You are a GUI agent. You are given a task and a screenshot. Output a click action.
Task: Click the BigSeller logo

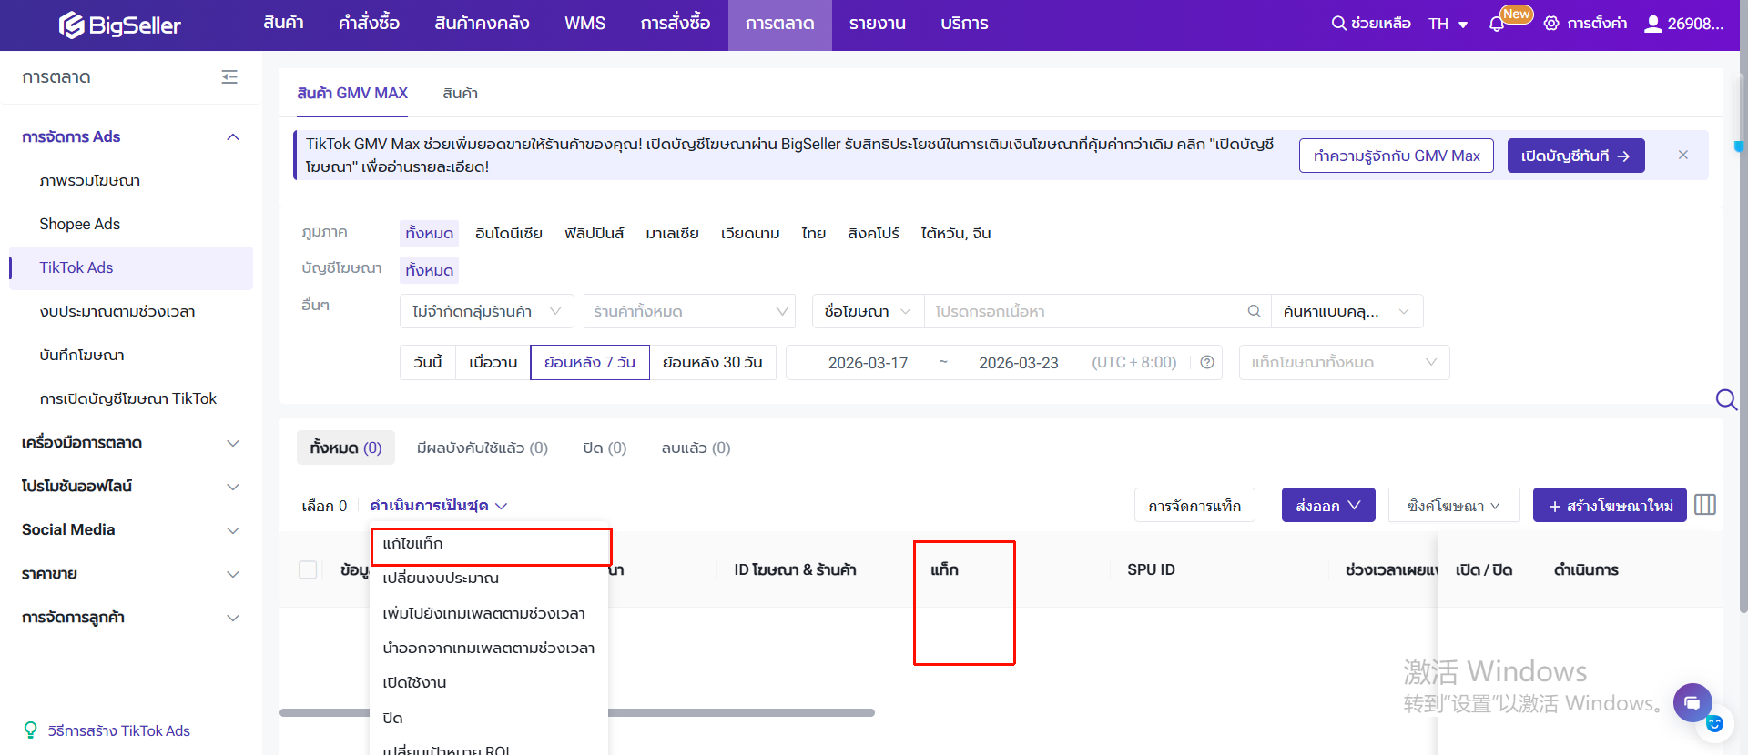120,25
